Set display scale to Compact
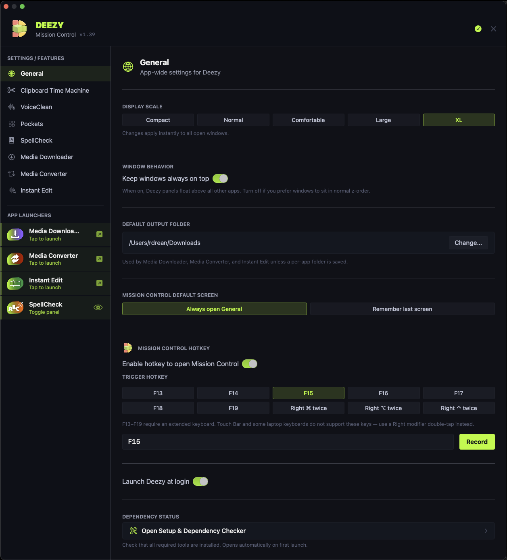This screenshot has width=507, height=560. pos(158,120)
